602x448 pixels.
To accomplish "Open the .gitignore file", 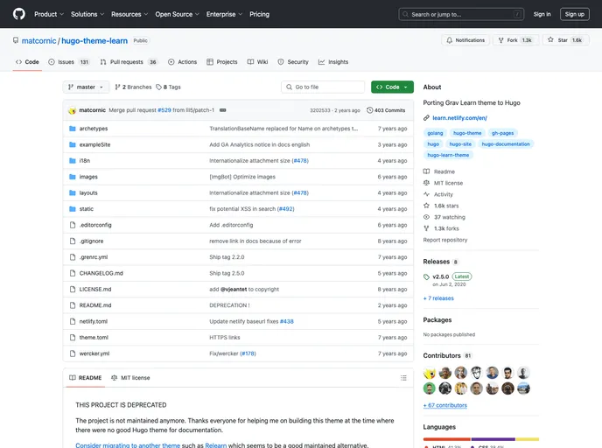I will (91, 241).
